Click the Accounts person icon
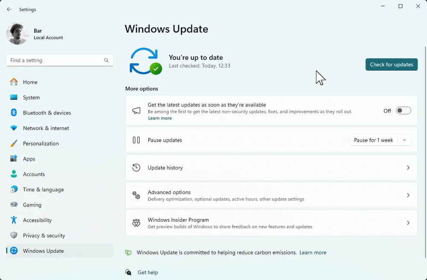The width and height of the screenshot is (427, 280). click(14, 174)
